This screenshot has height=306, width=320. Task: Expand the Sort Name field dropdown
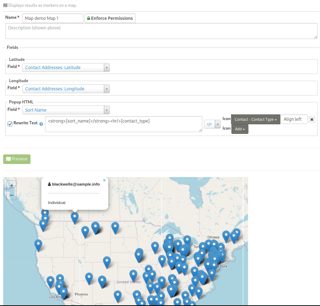click(x=66, y=110)
